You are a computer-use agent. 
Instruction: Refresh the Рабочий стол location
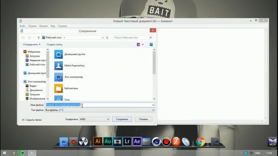[107, 38]
